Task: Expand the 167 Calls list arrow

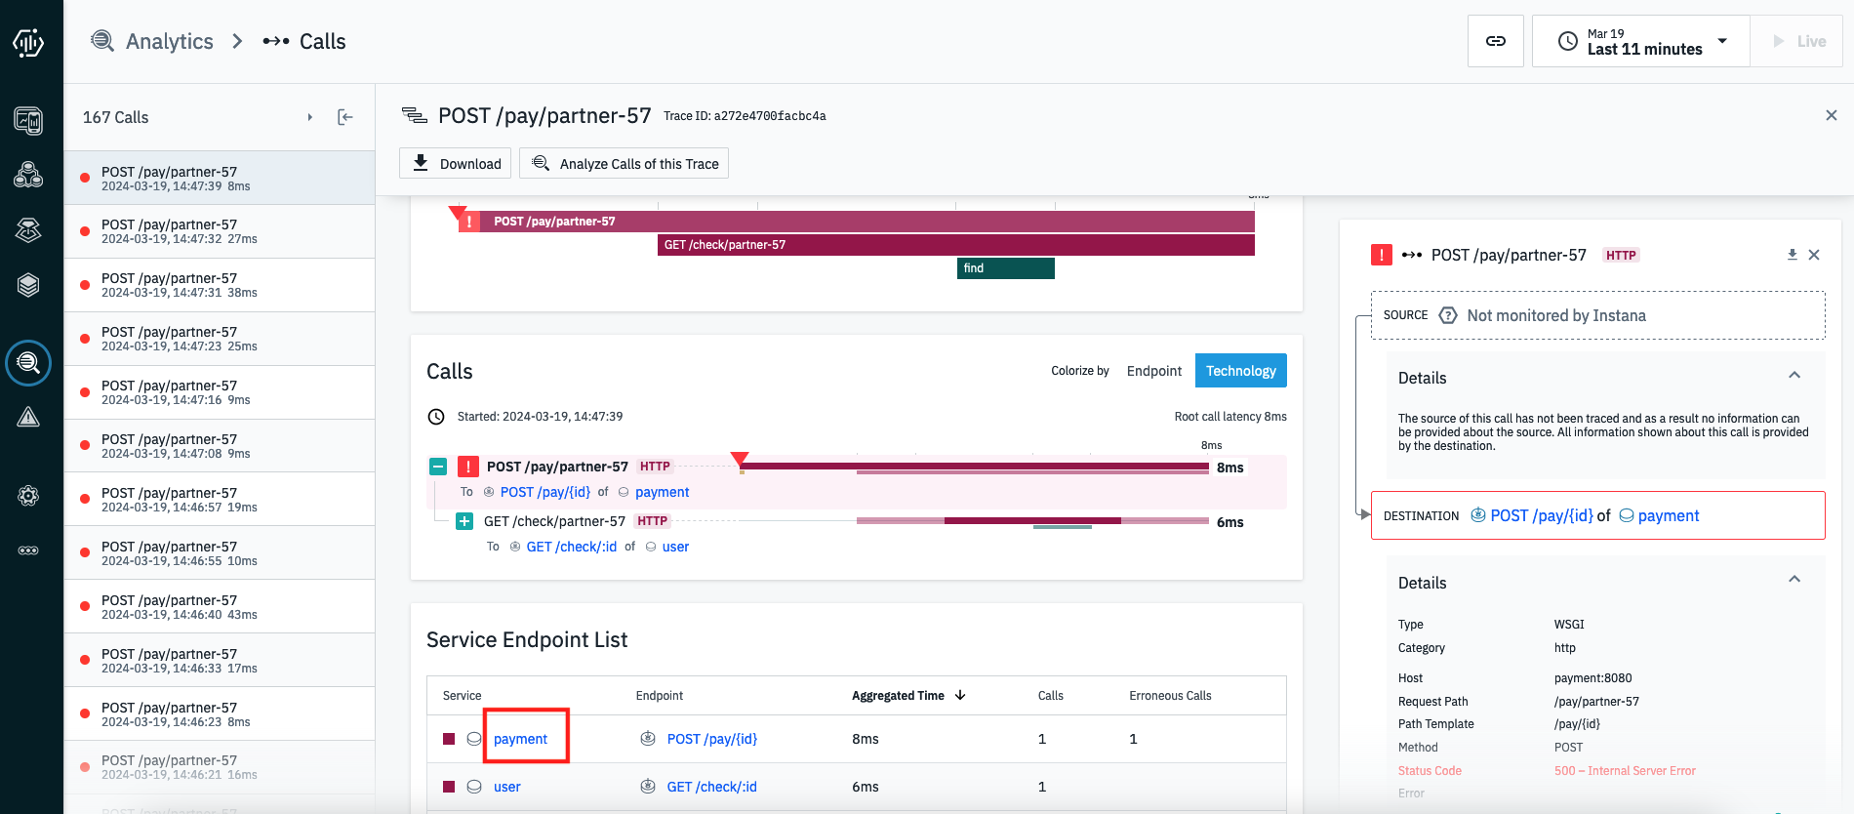Action: 310,117
